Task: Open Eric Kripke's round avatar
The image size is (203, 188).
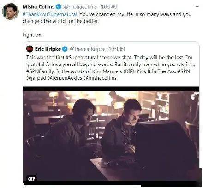Action: 30,49
